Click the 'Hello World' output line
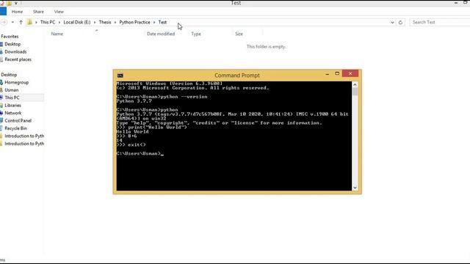470x264 pixels. point(132,132)
